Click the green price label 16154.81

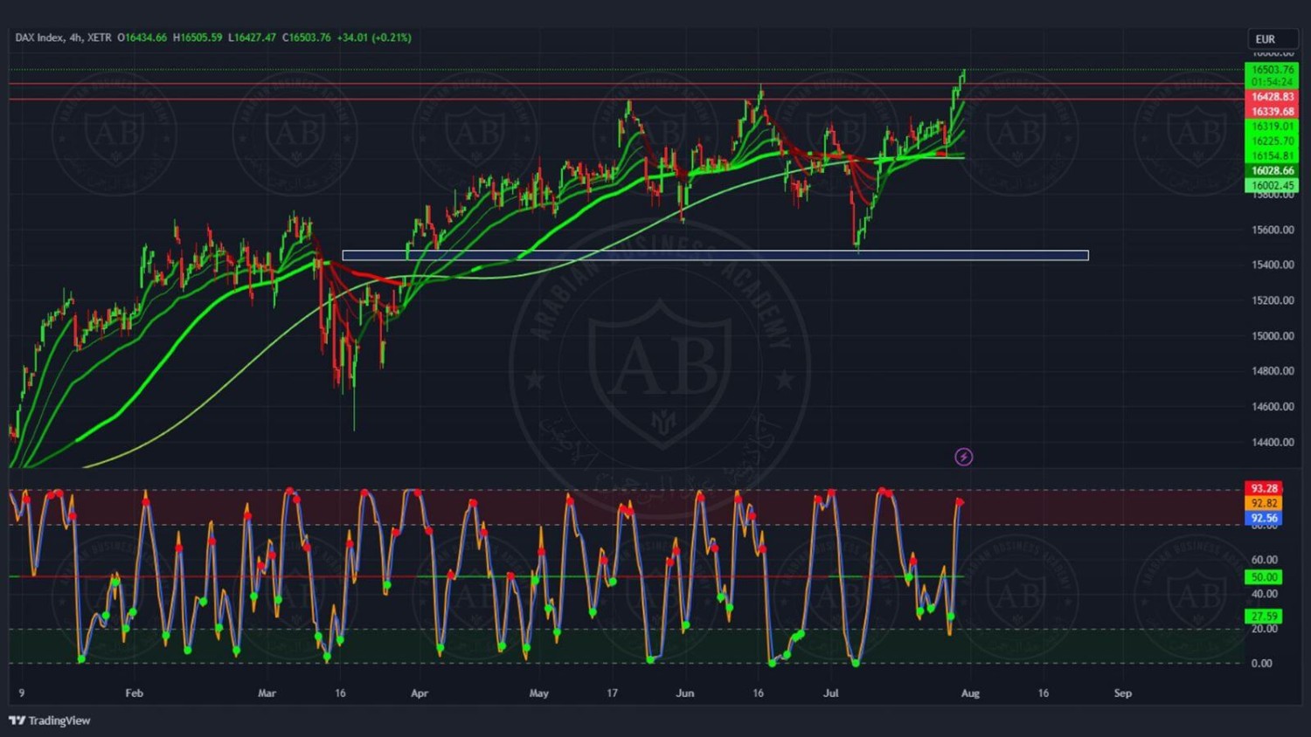click(x=1272, y=156)
